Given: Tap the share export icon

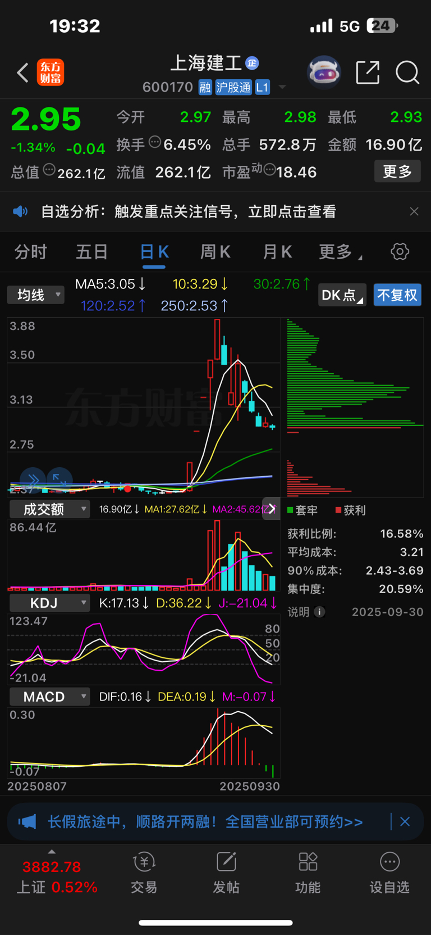Looking at the screenshot, I should (x=368, y=73).
